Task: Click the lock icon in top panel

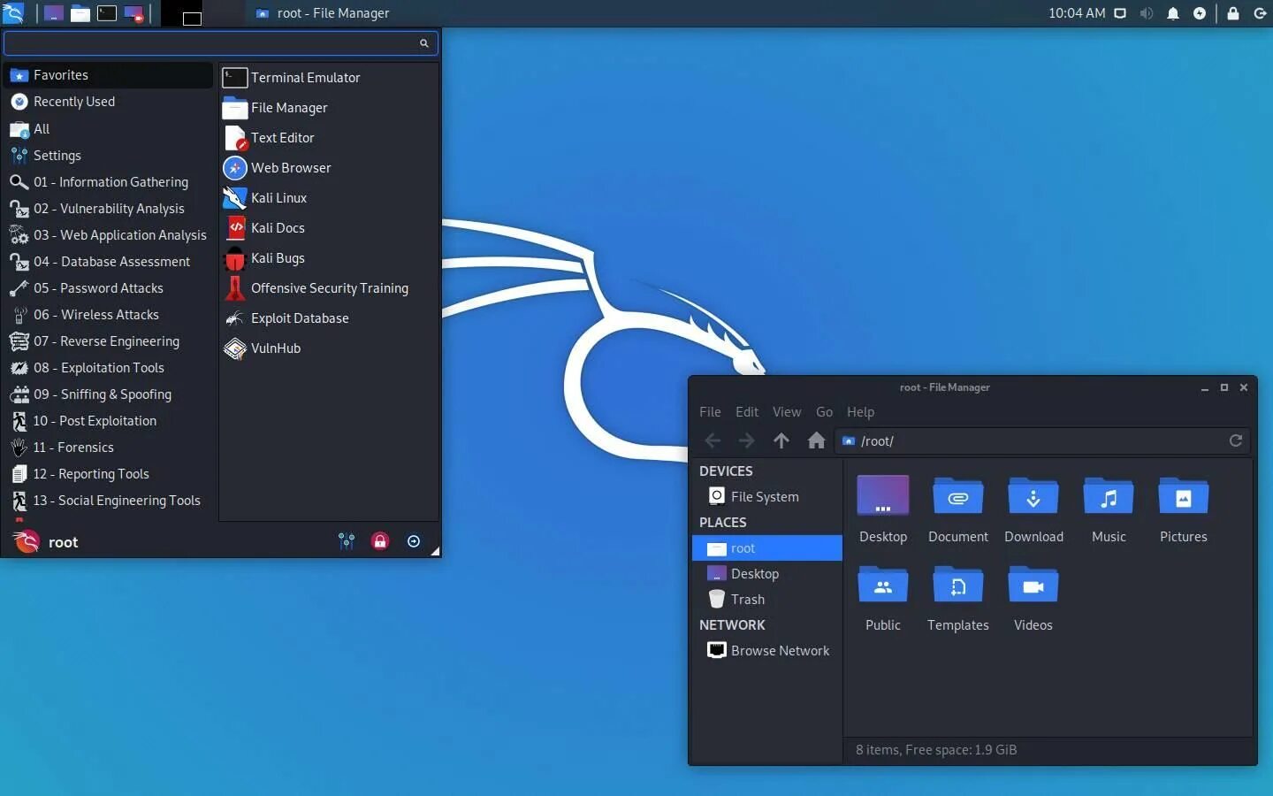Action: pos(1233,13)
